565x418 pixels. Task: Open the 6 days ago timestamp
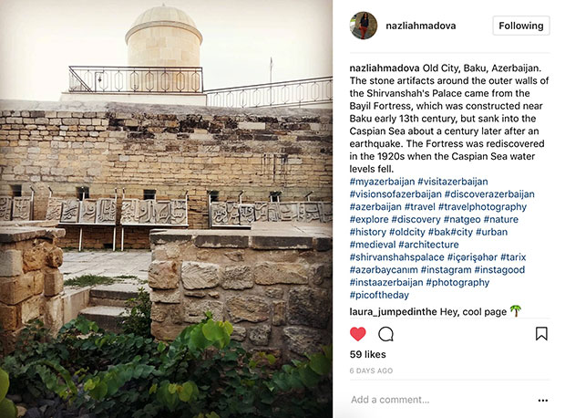coord(371,371)
